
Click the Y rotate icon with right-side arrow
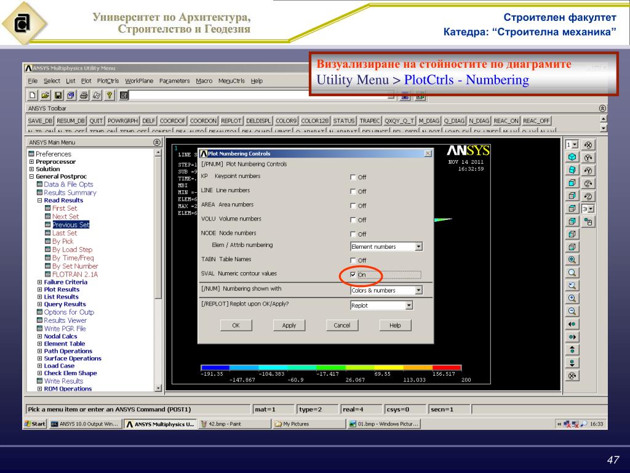point(588,158)
